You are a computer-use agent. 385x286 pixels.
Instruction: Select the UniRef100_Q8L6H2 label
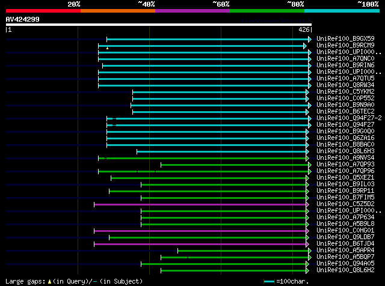click(345, 270)
